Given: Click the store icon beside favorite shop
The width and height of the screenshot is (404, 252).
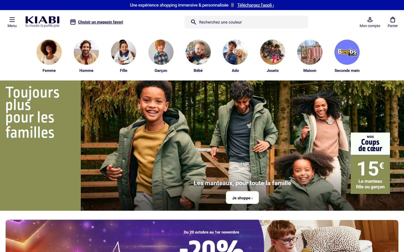Looking at the screenshot, I should (73, 22).
